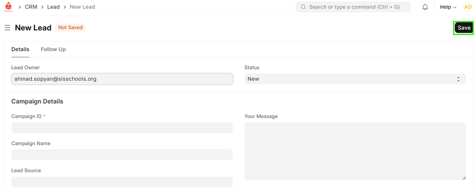Click the school logo home icon
Image resolution: width=475 pixels, height=188 pixels.
coord(8,7)
